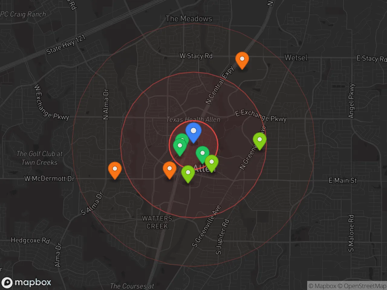Image resolution: width=387 pixels, height=290 pixels.
Task: Select front dark green marker left of blue marker
Action: click(x=180, y=146)
